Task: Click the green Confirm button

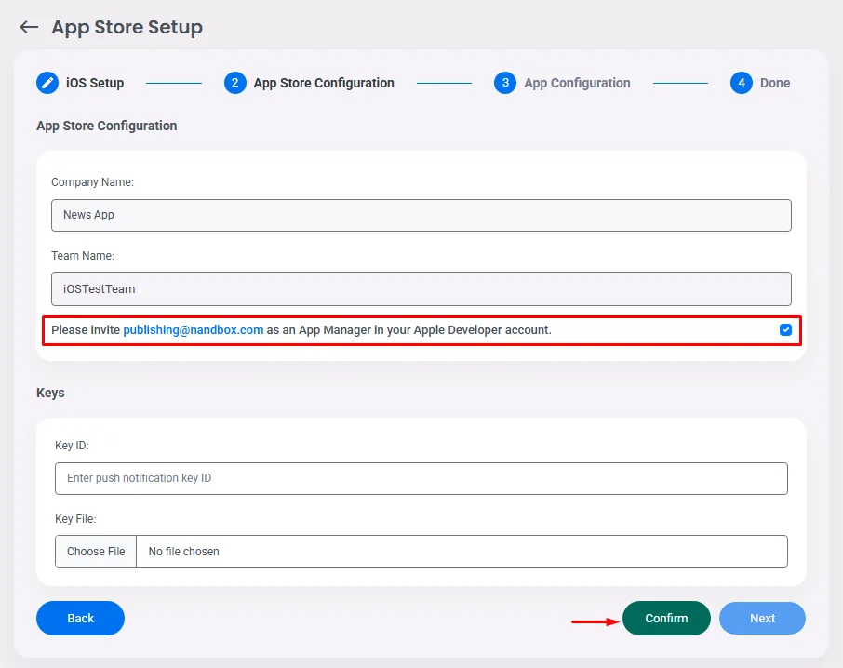Action: pyautogui.click(x=666, y=618)
